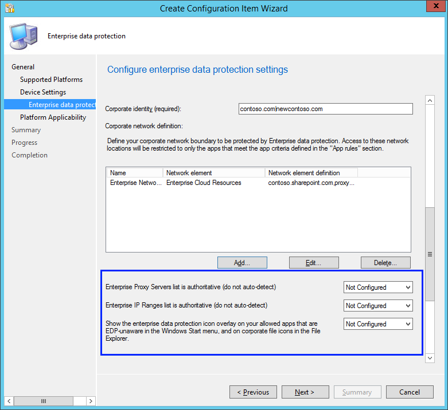The image size is (448, 410).
Task: Click the navigation horizontal scrollbar thumb
Action: (x=44, y=401)
